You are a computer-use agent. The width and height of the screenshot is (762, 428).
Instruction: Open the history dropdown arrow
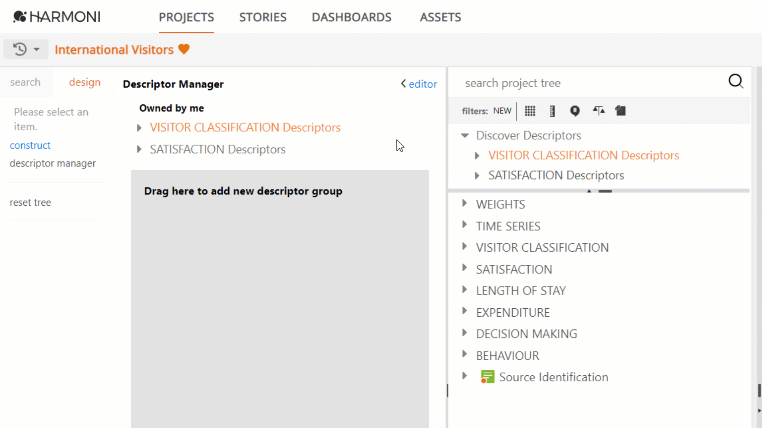pyautogui.click(x=37, y=50)
